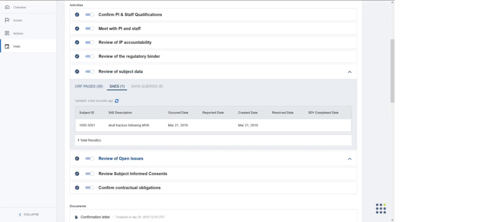Click the SAE row for subject 1005-5001
Screen dimensions: 483x222
[213, 125]
